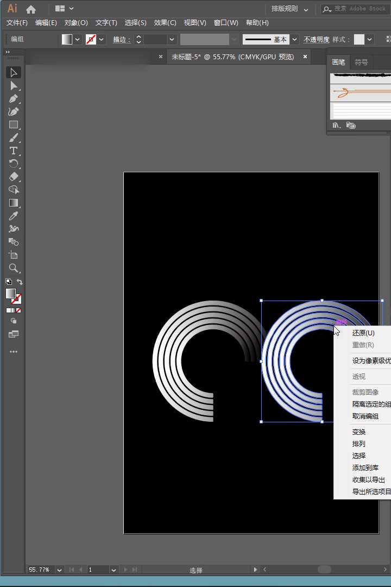Click the 不透明度 link
The height and width of the screenshot is (587, 391).
(x=316, y=40)
